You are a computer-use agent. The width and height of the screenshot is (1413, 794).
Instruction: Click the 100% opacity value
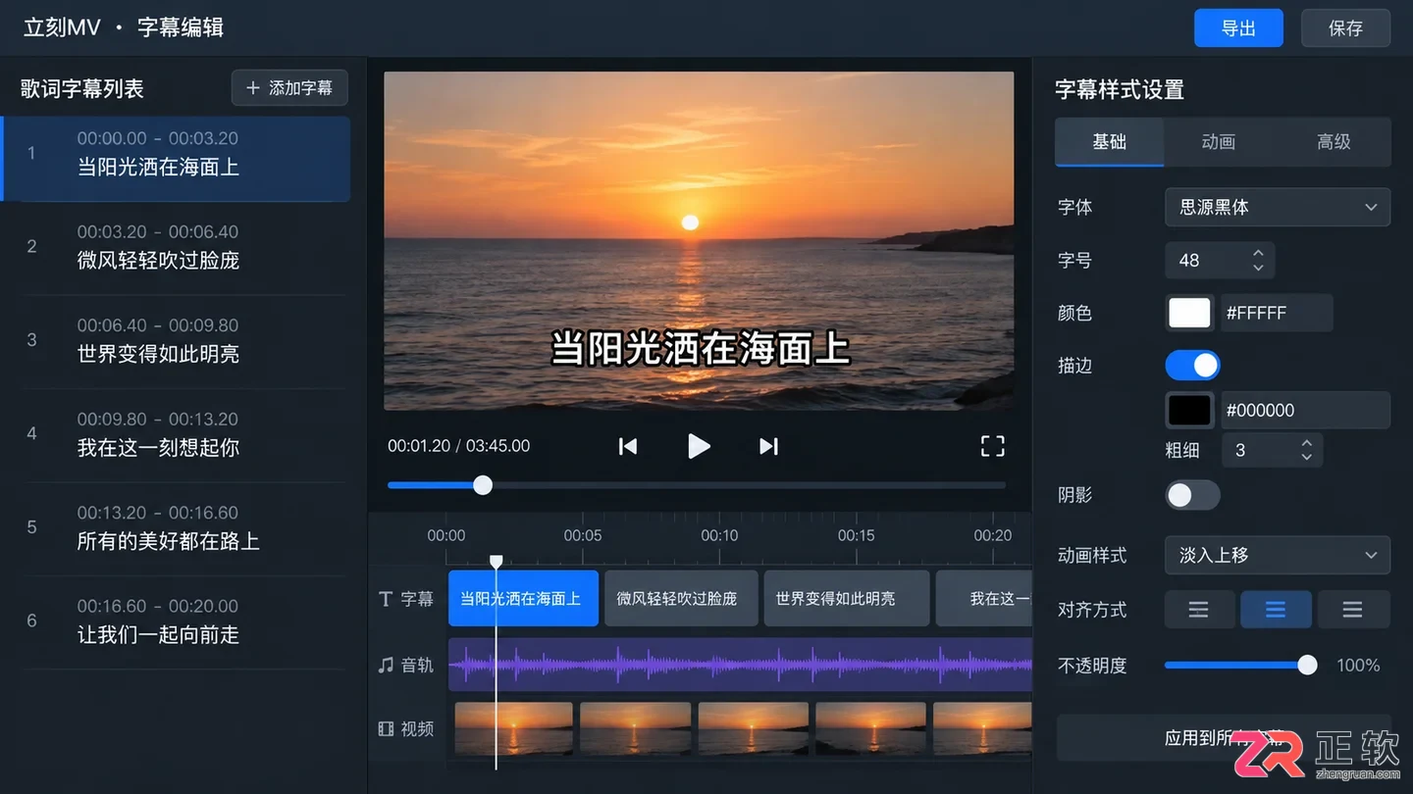click(x=1358, y=666)
